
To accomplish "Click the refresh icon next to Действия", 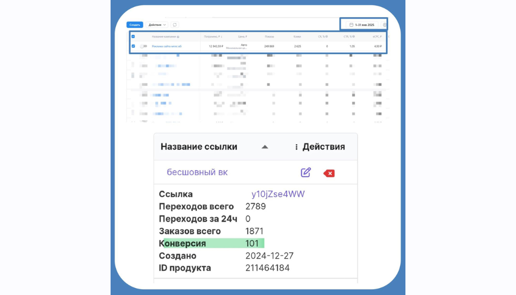I will 175,25.
